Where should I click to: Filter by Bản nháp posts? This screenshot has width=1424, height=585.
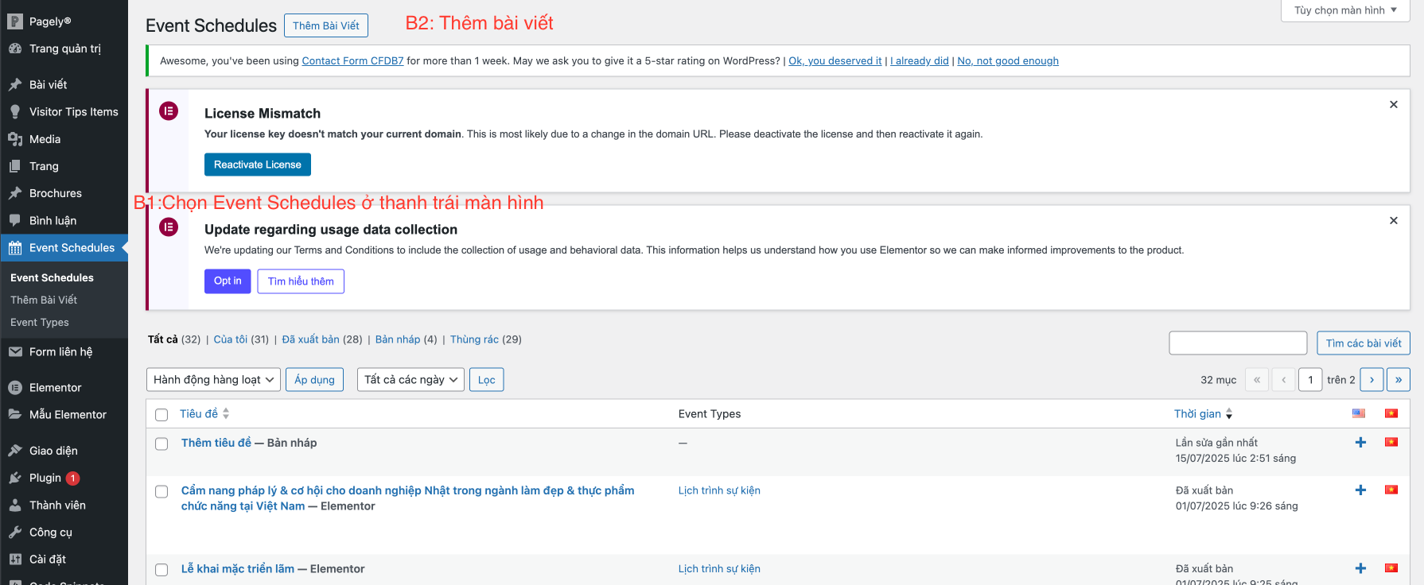click(x=397, y=339)
